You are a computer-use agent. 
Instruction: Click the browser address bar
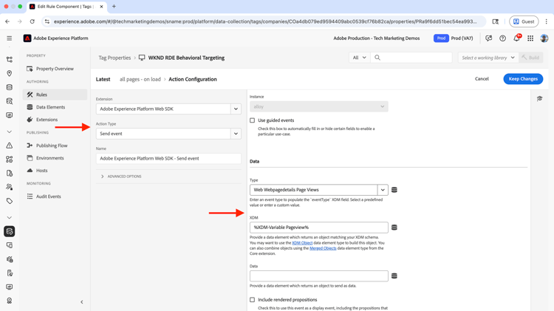pyautogui.click(x=265, y=21)
